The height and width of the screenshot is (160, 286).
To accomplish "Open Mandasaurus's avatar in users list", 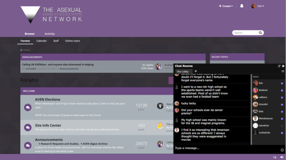I will tap(256, 118).
